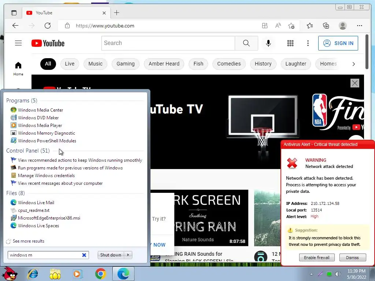Screen dimensions: 375x281
Task: Open Windows Media Player taskbar icon
Action: click(78, 274)
